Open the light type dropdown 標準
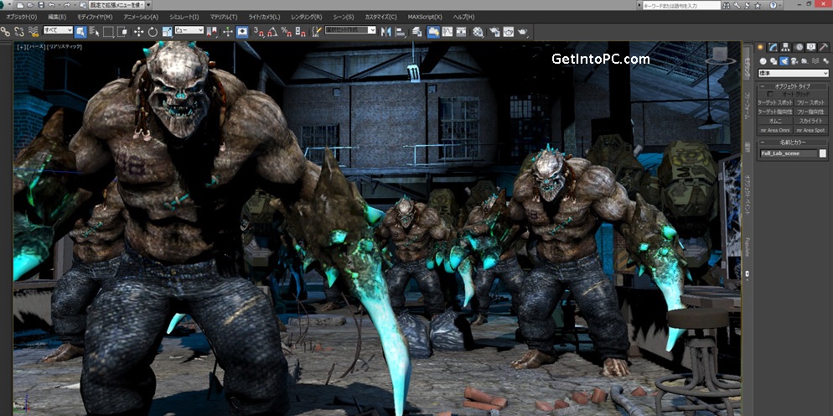Image resolution: width=833 pixels, height=416 pixels. coord(793,74)
